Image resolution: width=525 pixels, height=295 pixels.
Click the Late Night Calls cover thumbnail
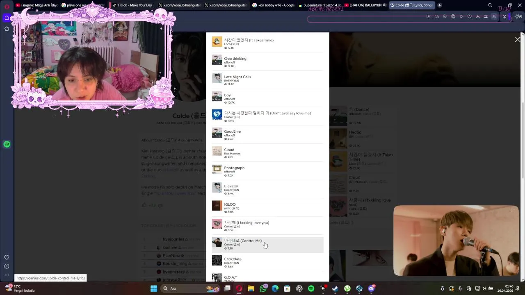point(217,78)
